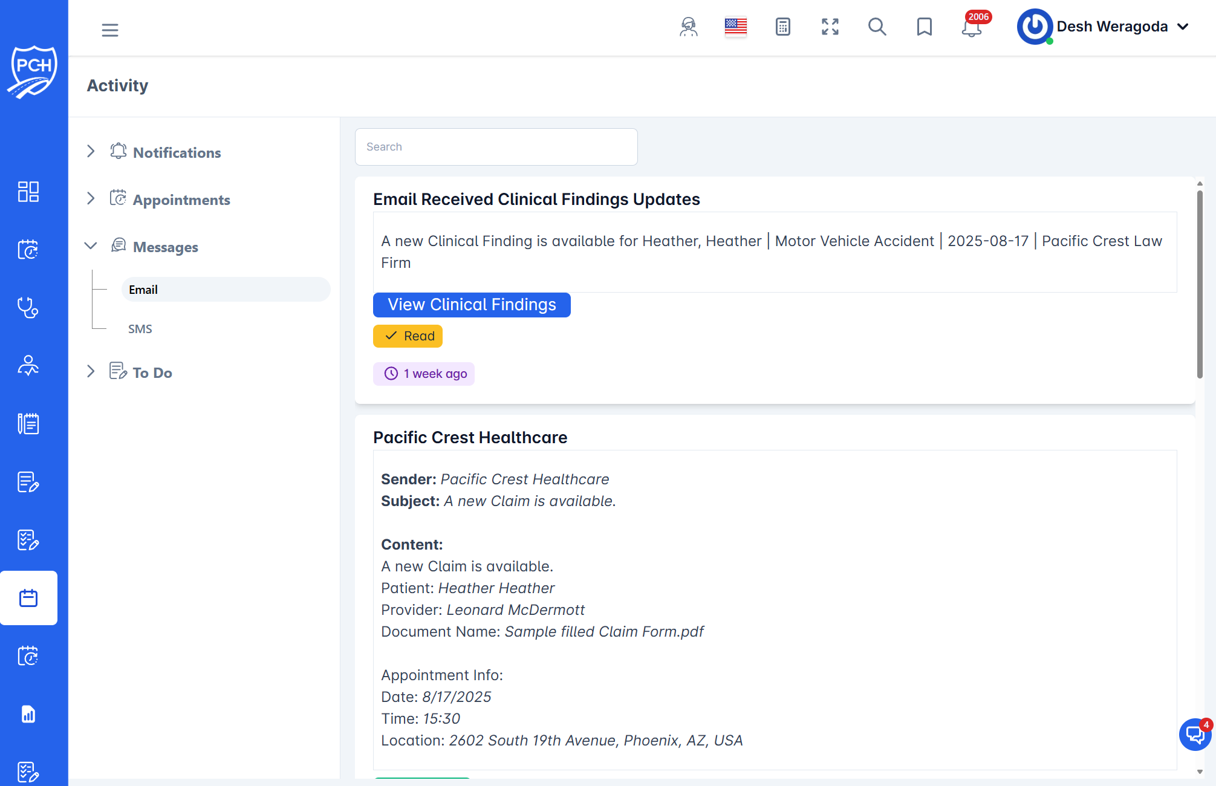Click the US flag language icon
Screen dimensions: 1216x786
(735, 27)
